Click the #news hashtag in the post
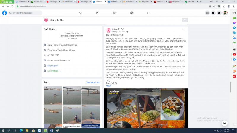Image resolution: width=237 pixels, height=133 pixels. [108, 86]
